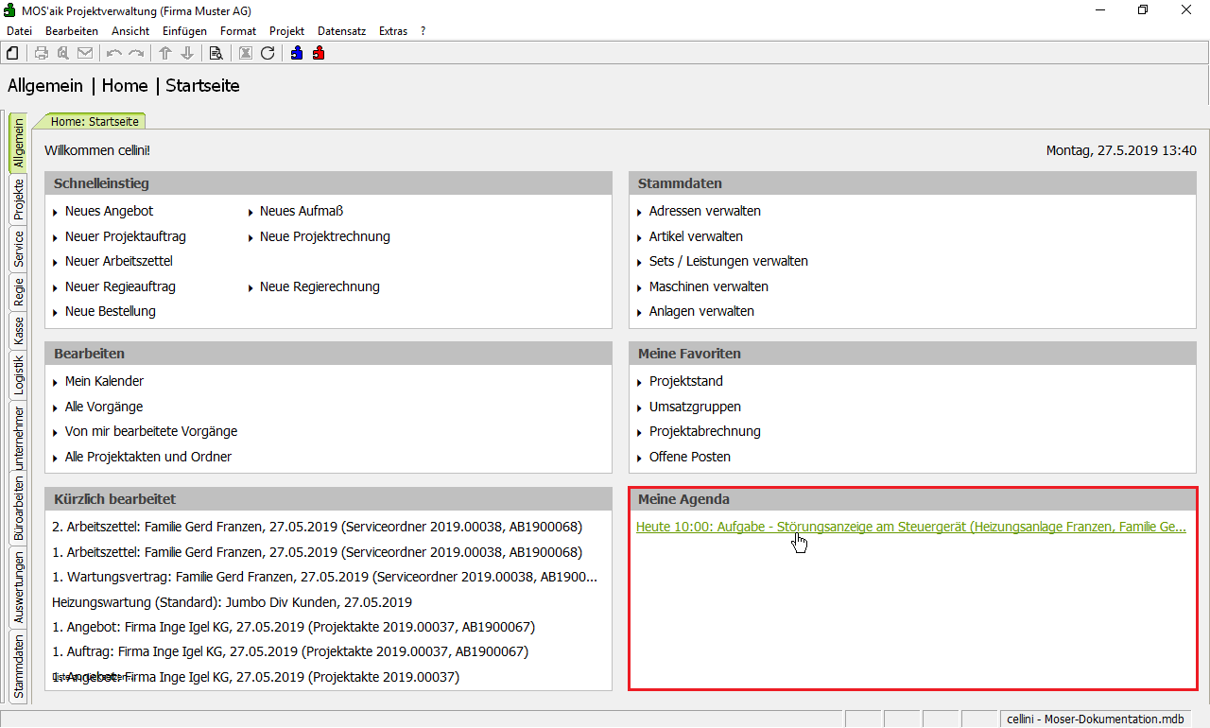Click the blue puzzle piece icon
The width and height of the screenshot is (1210, 728).
point(297,53)
